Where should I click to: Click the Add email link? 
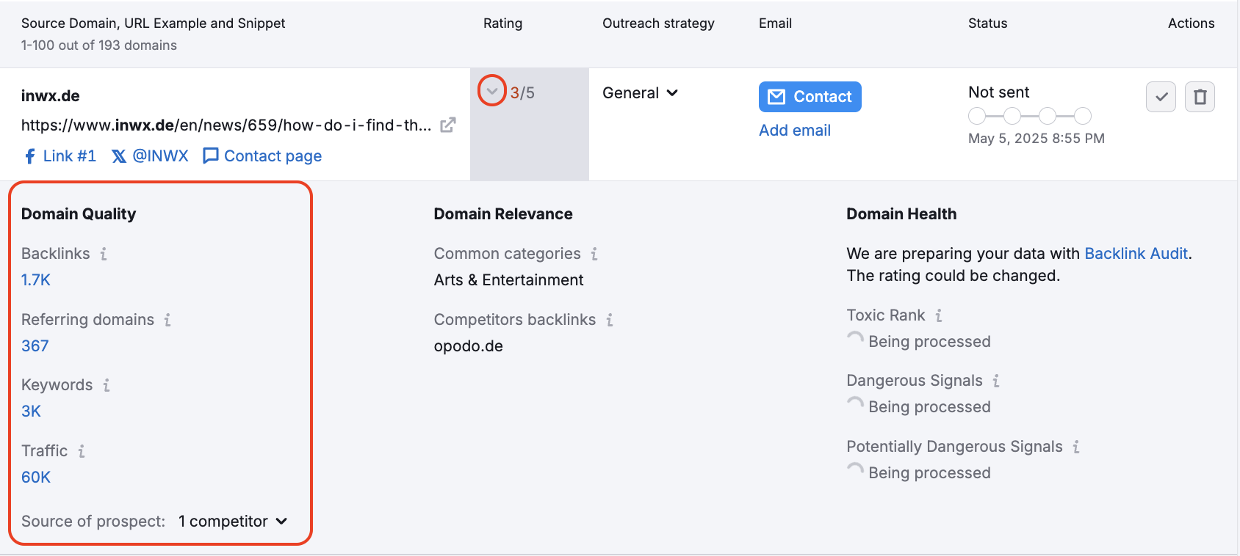[x=794, y=131]
